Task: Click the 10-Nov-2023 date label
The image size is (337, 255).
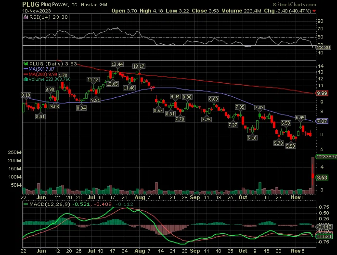Action: (x=37, y=11)
